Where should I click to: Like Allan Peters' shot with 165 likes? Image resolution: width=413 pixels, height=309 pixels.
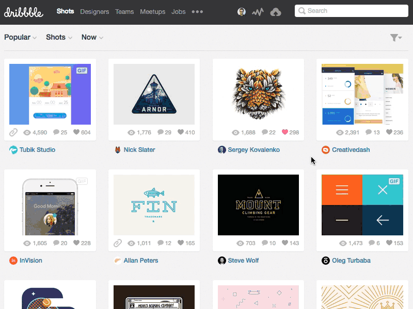coord(181,243)
